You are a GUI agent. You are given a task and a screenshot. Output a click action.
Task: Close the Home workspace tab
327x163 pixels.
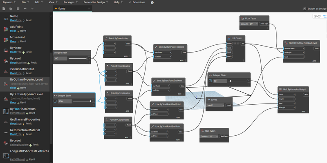(x=89, y=9)
